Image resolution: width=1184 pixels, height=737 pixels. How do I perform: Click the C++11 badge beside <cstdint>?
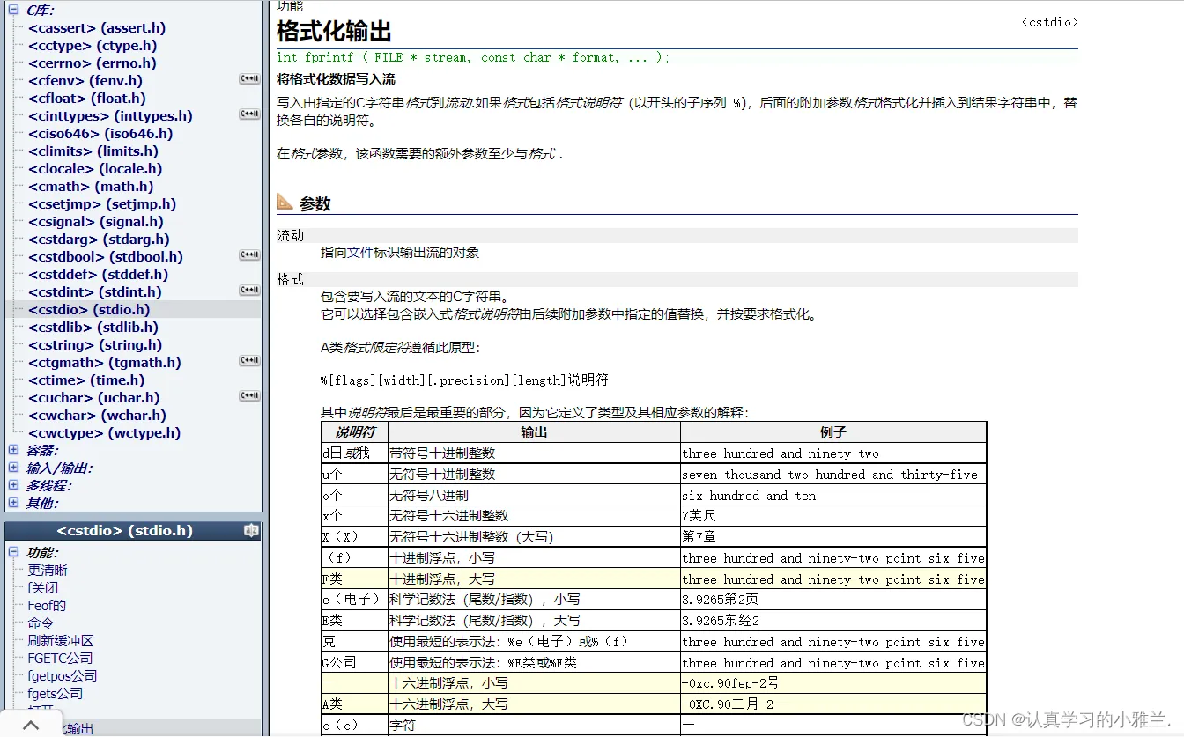click(249, 291)
